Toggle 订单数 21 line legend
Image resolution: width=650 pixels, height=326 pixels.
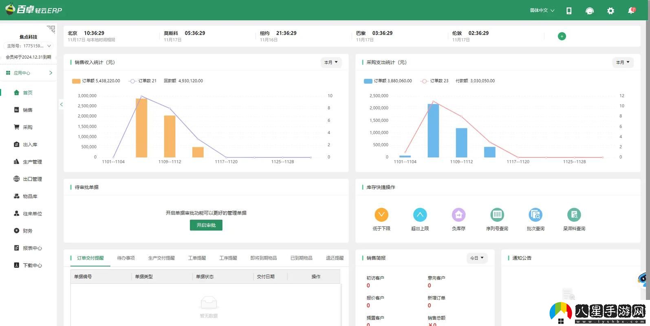pyautogui.click(x=143, y=81)
